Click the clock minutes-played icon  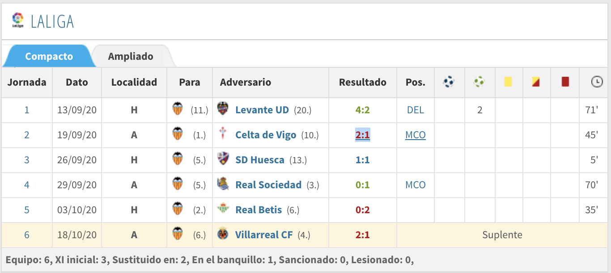[597, 82]
